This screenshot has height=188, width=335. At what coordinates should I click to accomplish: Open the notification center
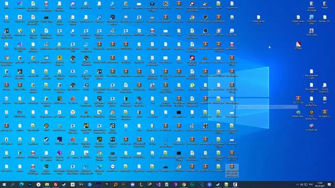pos(329,184)
